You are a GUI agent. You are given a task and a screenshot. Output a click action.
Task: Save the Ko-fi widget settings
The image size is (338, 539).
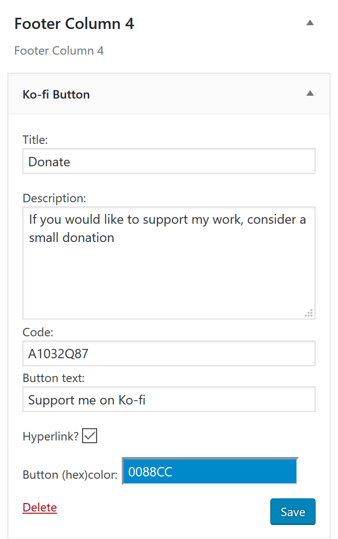coord(293,512)
